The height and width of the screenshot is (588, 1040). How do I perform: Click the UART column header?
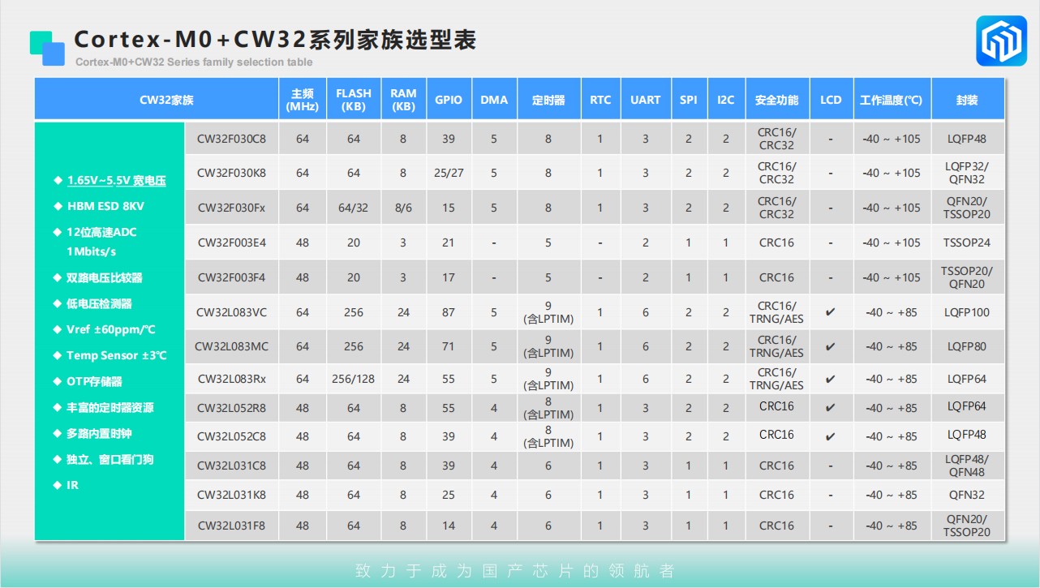[646, 100]
